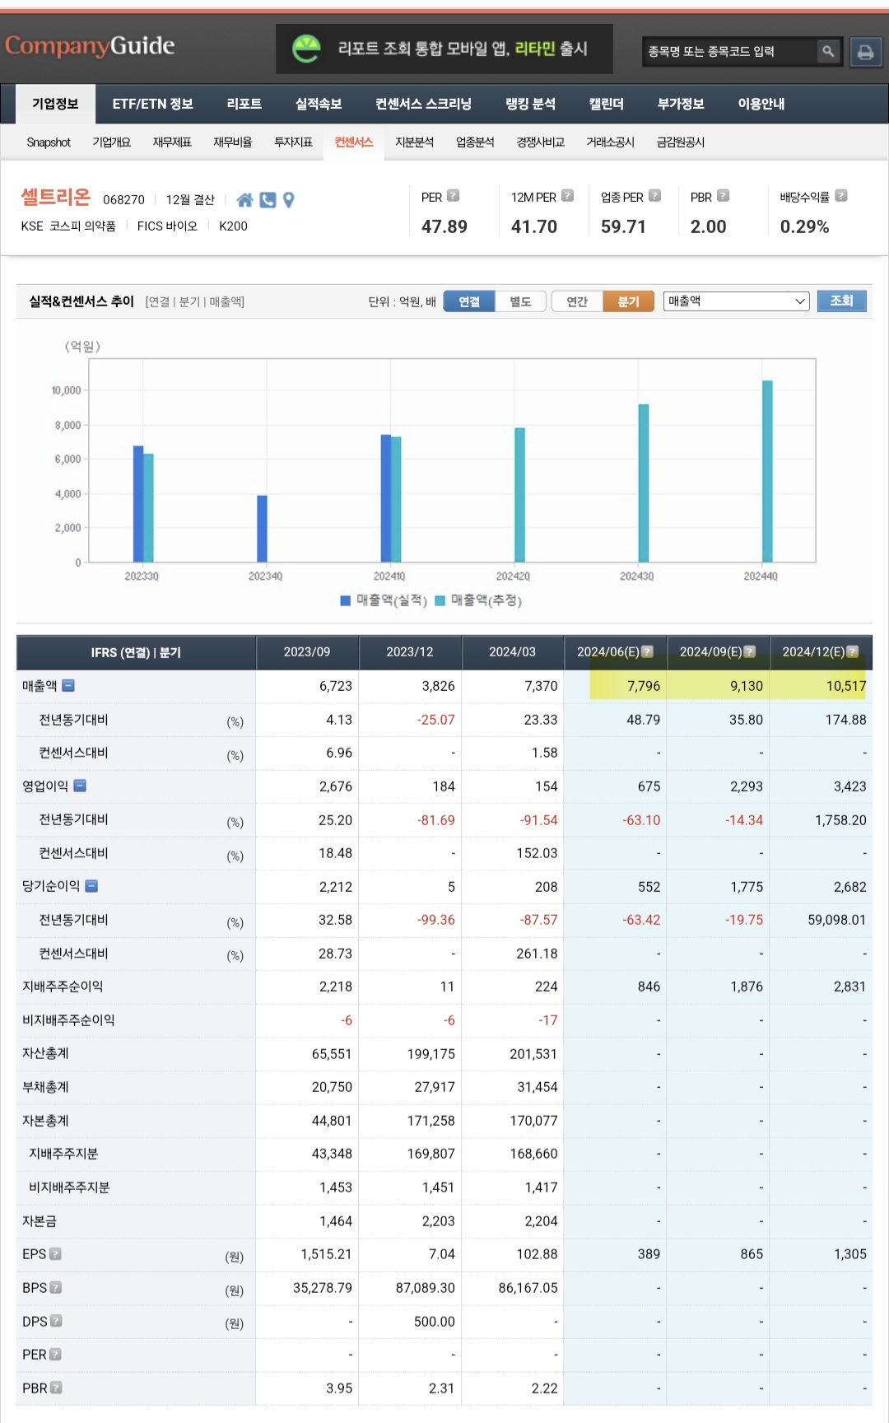Go to 지분분석 sub-menu

[414, 142]
